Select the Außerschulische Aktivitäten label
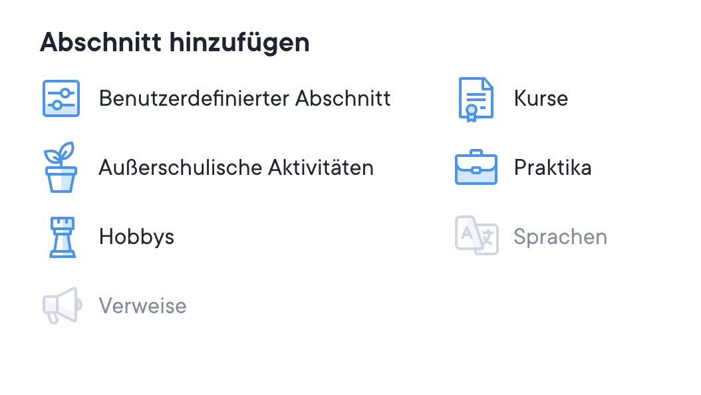This screenshot has width=701, height=395. click(236, 168)
